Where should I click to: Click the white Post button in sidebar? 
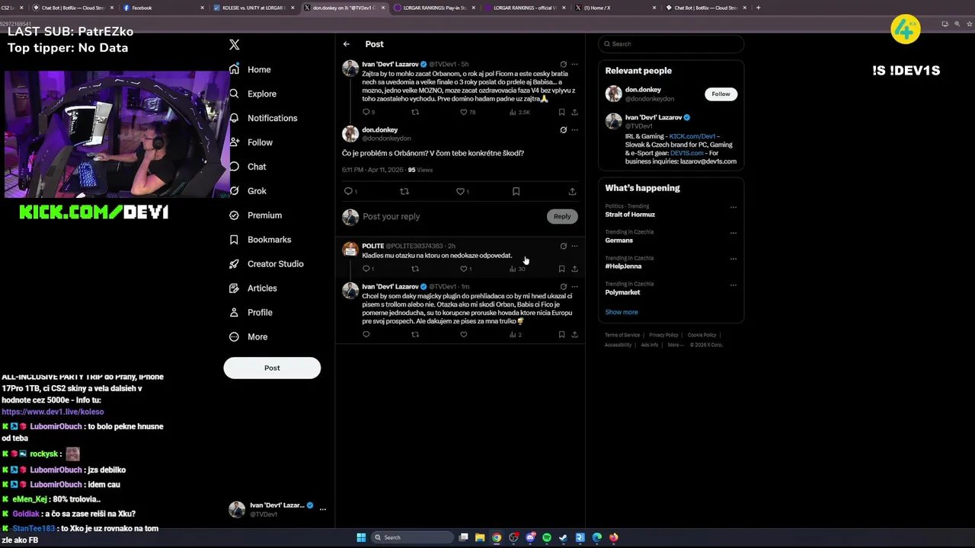point(272,368)
